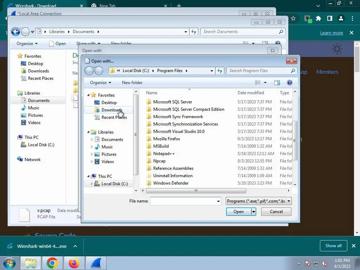Open Organize menu in Documents explorer window
360x270 pixels.
click(27, 44)
